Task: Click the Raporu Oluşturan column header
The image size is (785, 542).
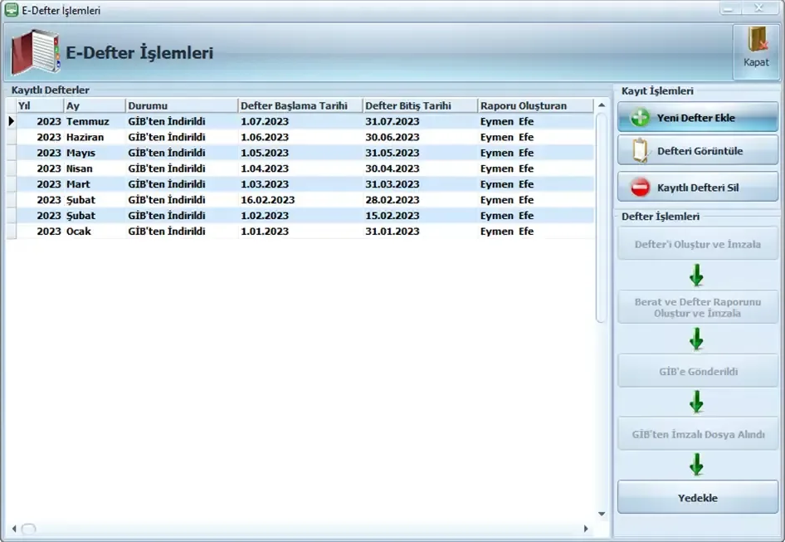Action: 535,105
